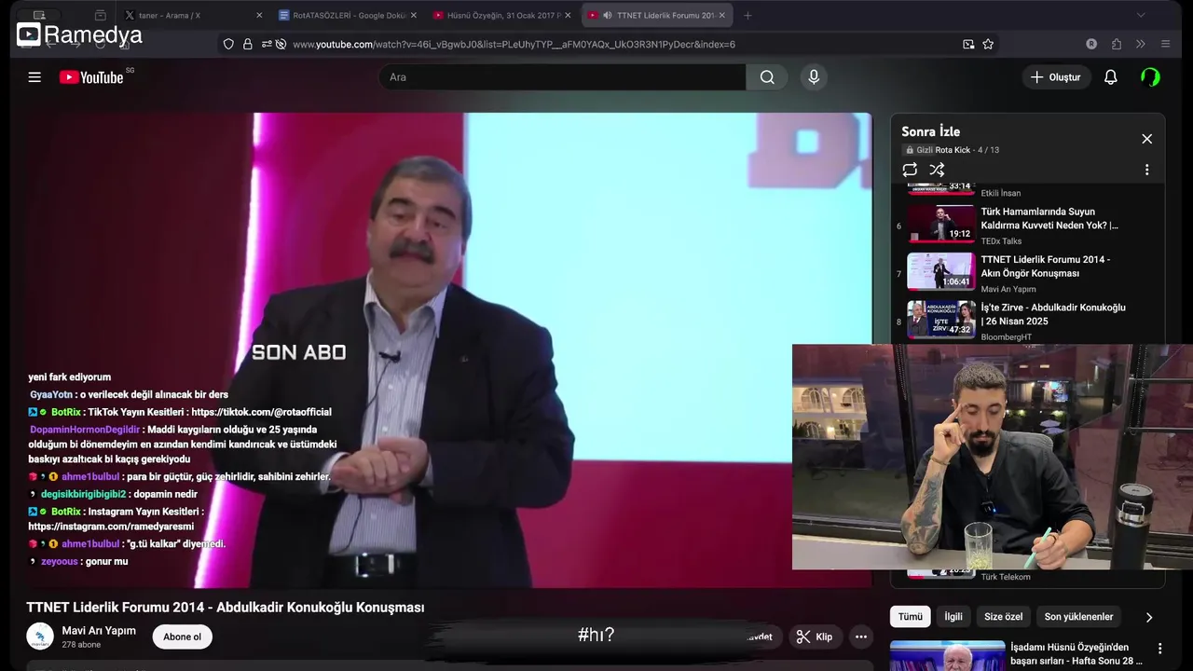Select the Son yüklenenler filter chip
Image resolution: width=1193 pixels, height=671 pixels.
pyautogui.click(x=1078, y=616)
